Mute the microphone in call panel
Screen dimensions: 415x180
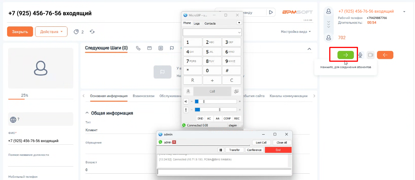[x=360, y=55]
